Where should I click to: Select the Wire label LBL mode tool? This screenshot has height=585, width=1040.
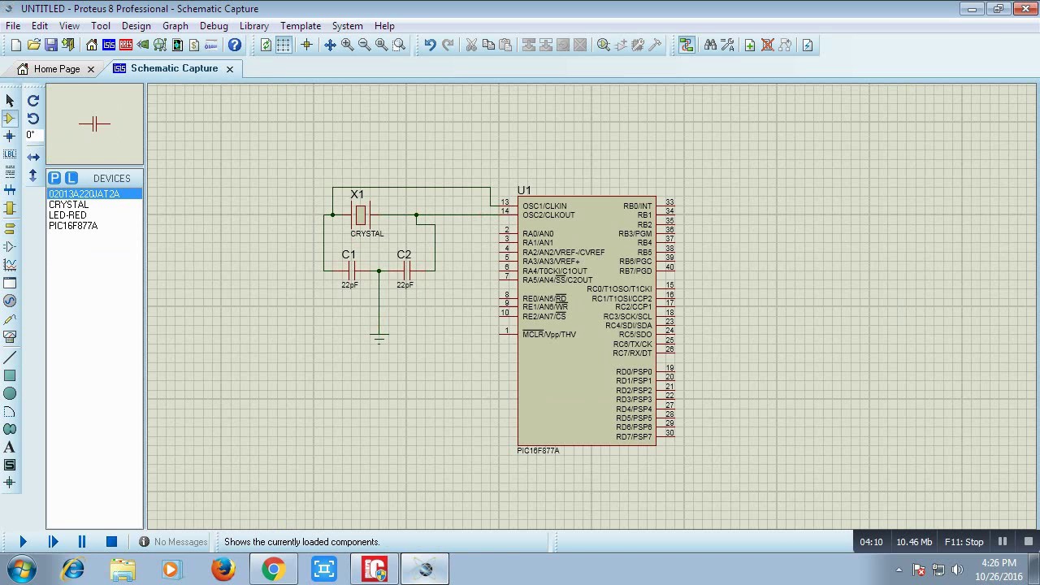10,154
